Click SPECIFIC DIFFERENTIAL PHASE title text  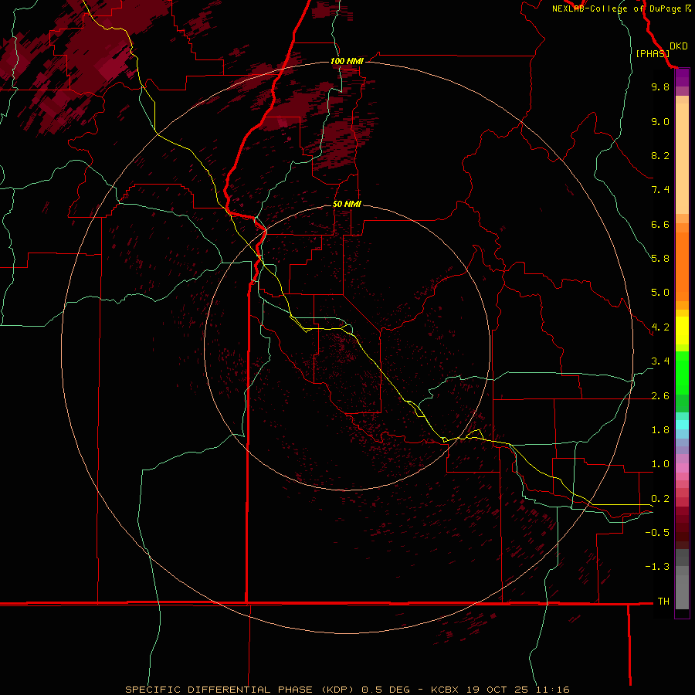220,690
